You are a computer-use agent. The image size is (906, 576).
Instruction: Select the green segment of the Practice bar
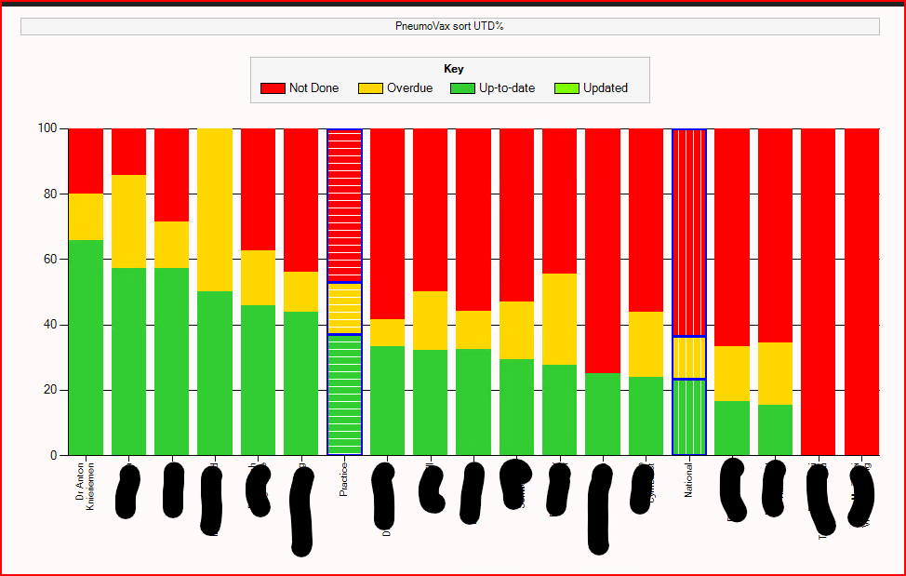[344, 395]
